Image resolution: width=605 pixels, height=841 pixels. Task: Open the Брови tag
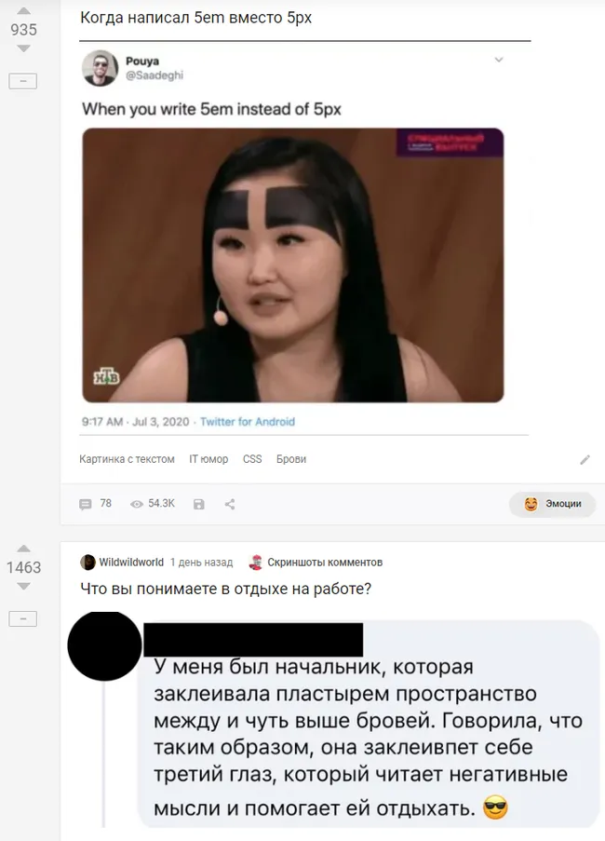(x=291, y=459)
